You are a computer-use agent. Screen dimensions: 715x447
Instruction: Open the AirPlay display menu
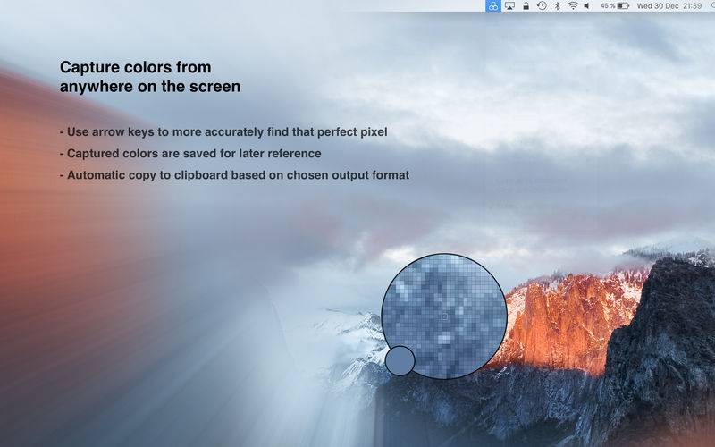click(509, 6)
